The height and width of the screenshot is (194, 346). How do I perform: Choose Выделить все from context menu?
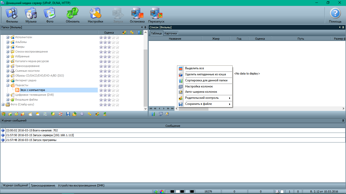click(x=194, y=68)
